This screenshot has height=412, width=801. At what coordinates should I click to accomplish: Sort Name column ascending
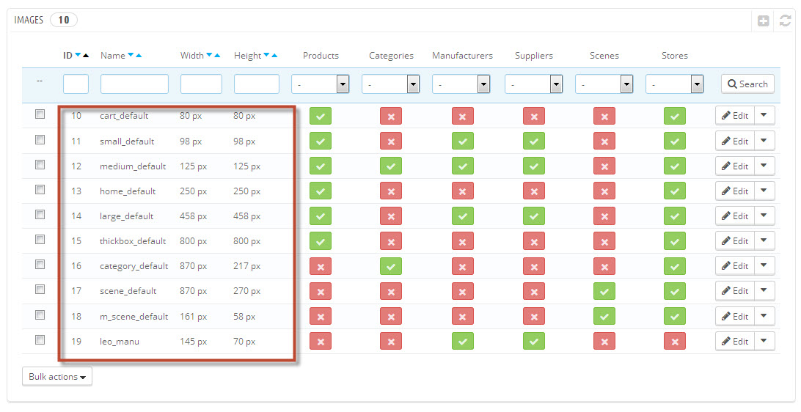[139, 55]
